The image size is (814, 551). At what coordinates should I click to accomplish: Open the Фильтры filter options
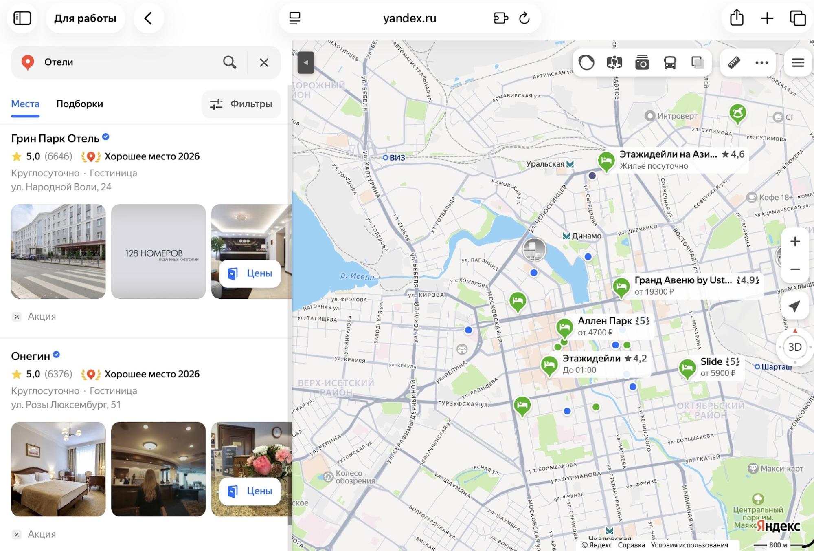click(x=241, y=104)
